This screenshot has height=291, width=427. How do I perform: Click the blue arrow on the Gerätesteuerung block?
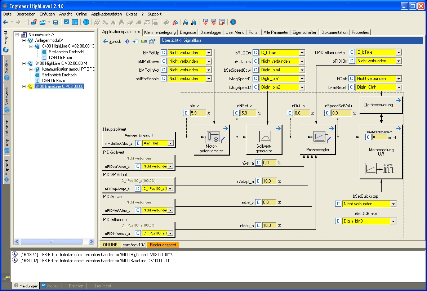(x=399, y=100)
